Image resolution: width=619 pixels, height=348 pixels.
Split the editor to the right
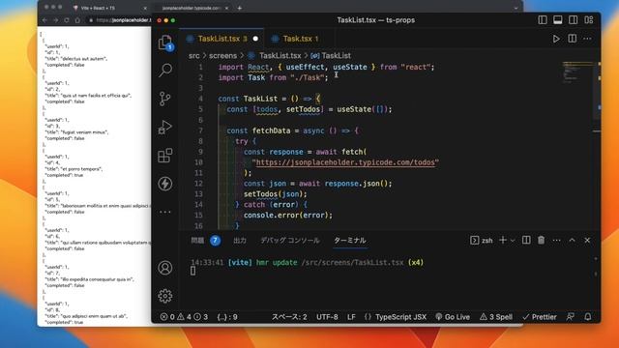[572, 39]
